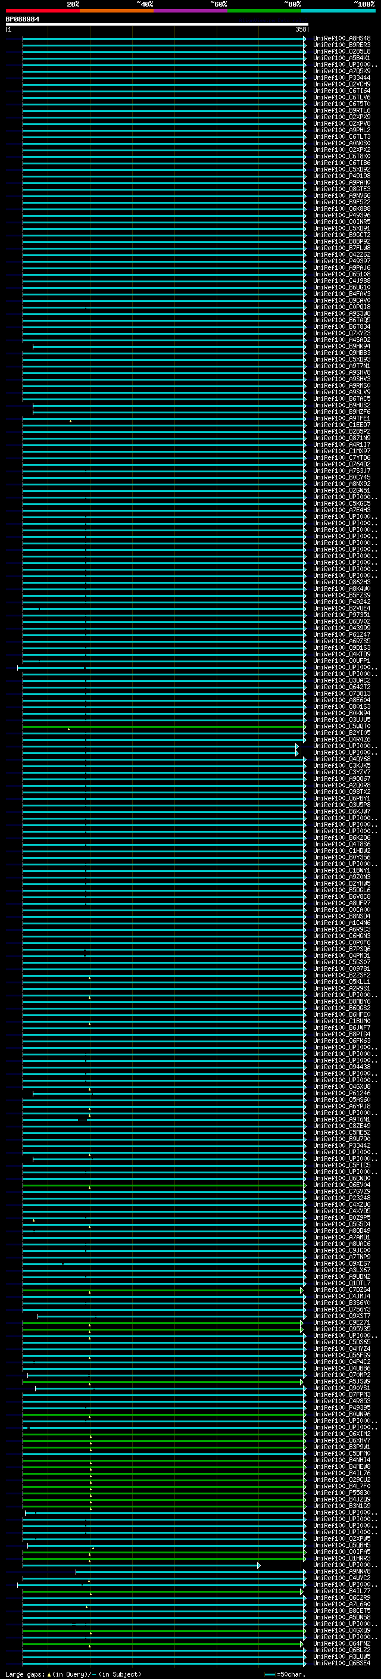Screen dimensions: 381x1679
Task: Click the cyan ~100% identity legend segment
Action: pyautogui.click(x=338, y=11)
